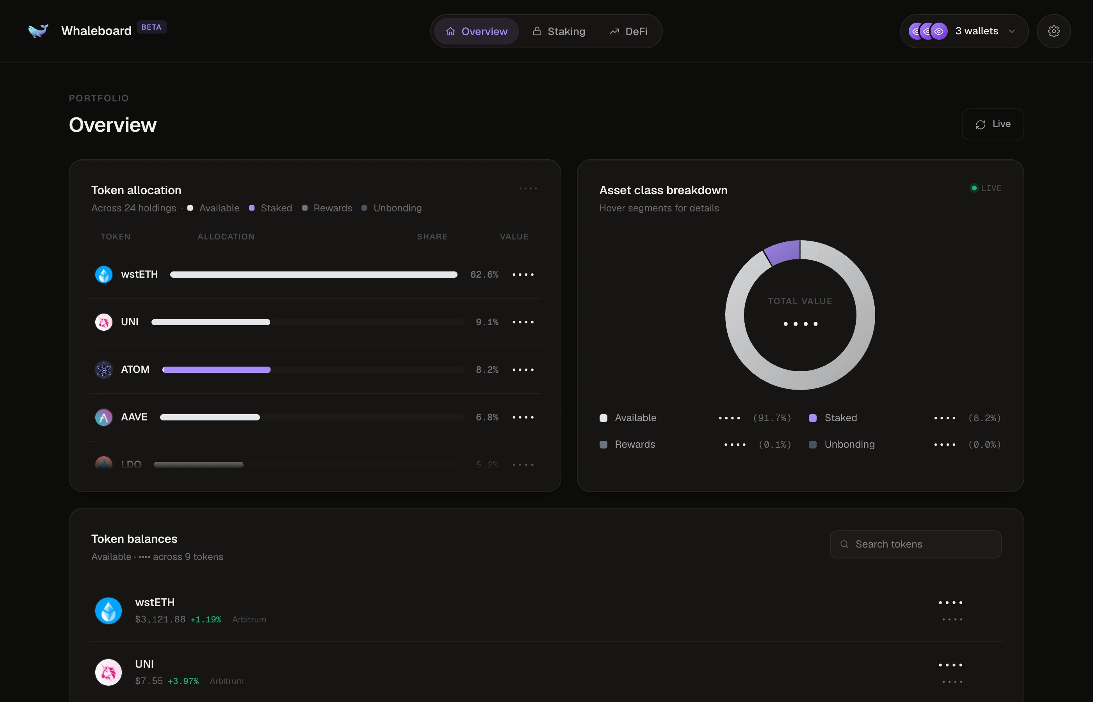Open the settings gear icon
Image resolution: width=1093 pixels, height=702 pixels.
pyautogui.click(x=1053, y=31)
